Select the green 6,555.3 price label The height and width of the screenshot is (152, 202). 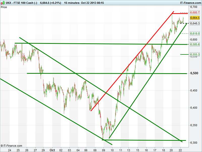pos(195,54)
